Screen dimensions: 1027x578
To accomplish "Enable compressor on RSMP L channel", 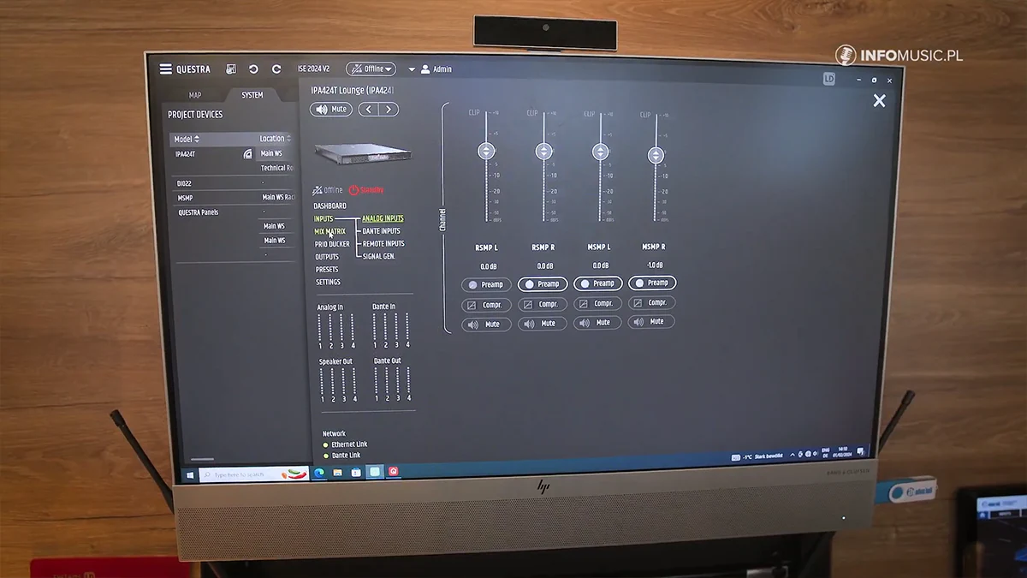I will [x=486, y=305].
